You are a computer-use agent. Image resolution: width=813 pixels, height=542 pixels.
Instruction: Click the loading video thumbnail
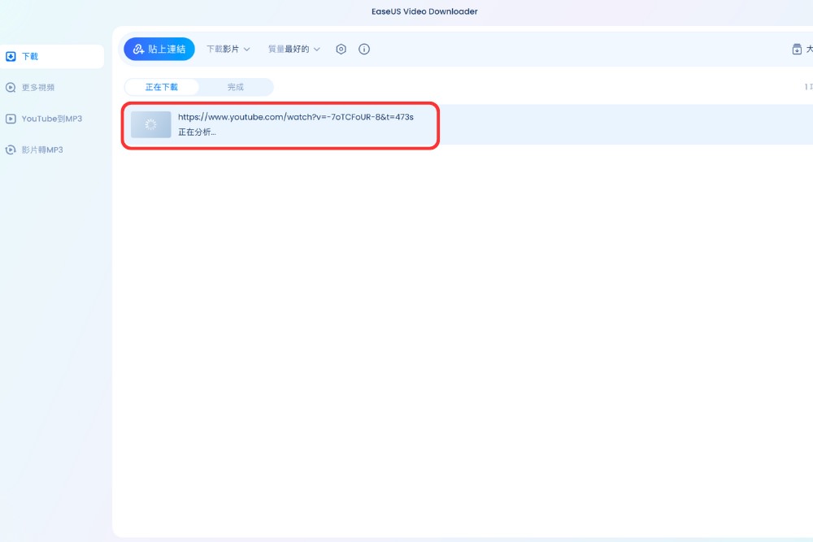[151, 124]
